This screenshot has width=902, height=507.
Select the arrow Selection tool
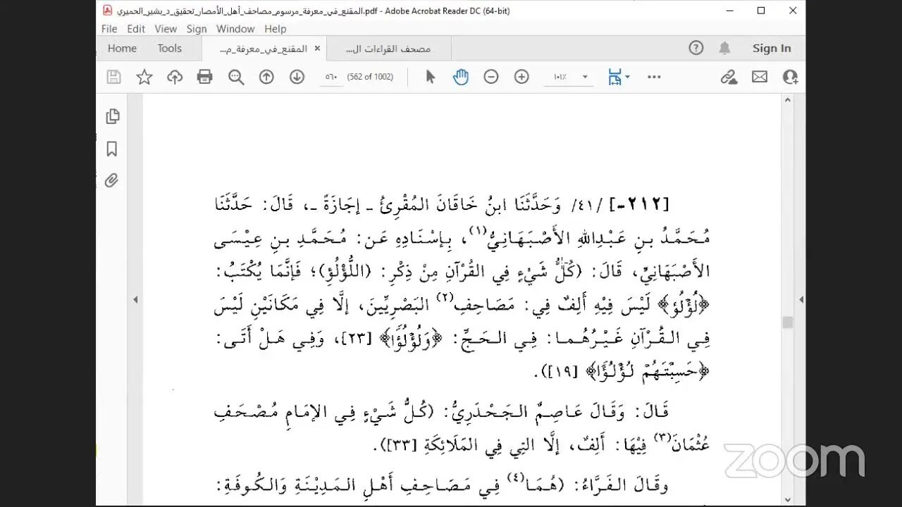point(431,77)
